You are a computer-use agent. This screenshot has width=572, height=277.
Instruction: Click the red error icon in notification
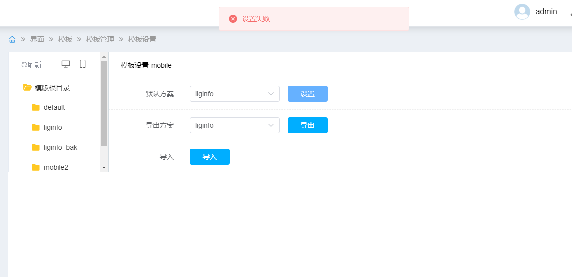pyautogui.click(x=233, y=19)
